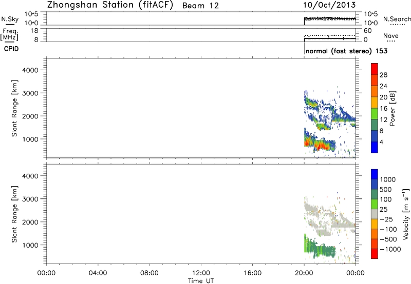Click the 'Nave' legend label

click(x=391, y=36)
